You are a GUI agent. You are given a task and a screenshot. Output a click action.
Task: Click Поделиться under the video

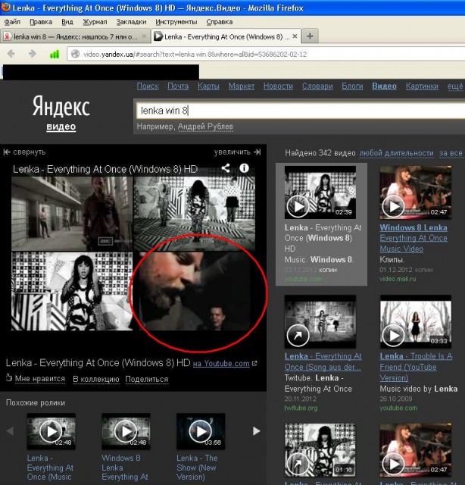[147, 379]
